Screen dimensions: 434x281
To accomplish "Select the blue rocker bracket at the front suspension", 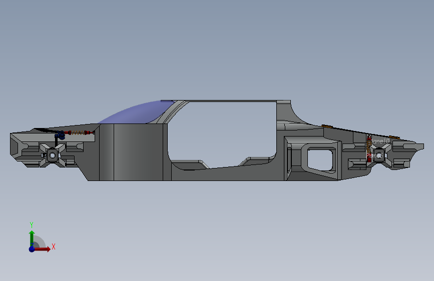I will [60, 135].
